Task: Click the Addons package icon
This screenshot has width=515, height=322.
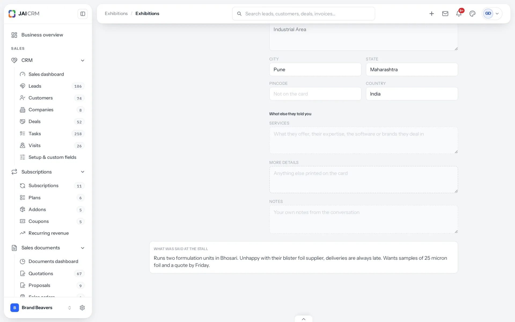Action: [23, 210]
